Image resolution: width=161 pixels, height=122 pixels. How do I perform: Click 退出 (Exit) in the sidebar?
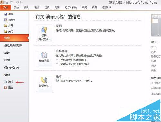click(x=9, y=88)
